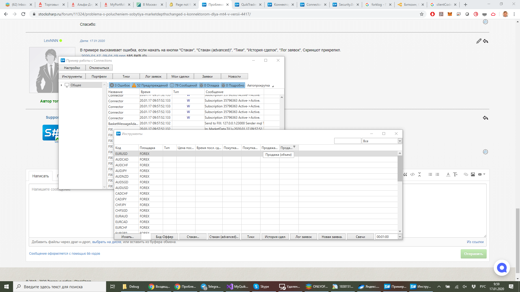This screenshot has height=292, width=520.
Task: Toggle the '0 Подробно' log filter
Action: [233, 85]
